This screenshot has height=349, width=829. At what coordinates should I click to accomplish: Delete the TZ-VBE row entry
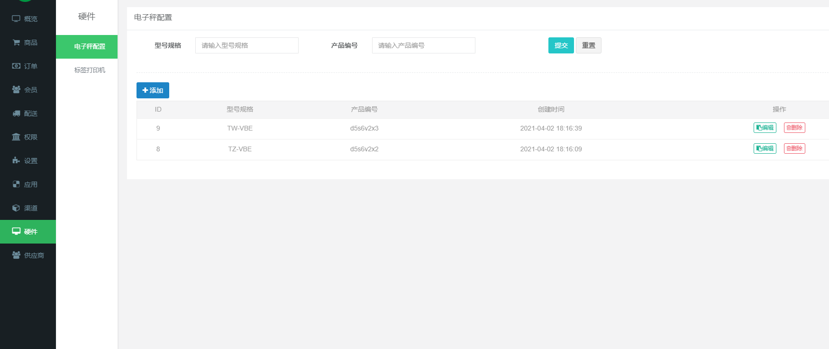(794, 148)
